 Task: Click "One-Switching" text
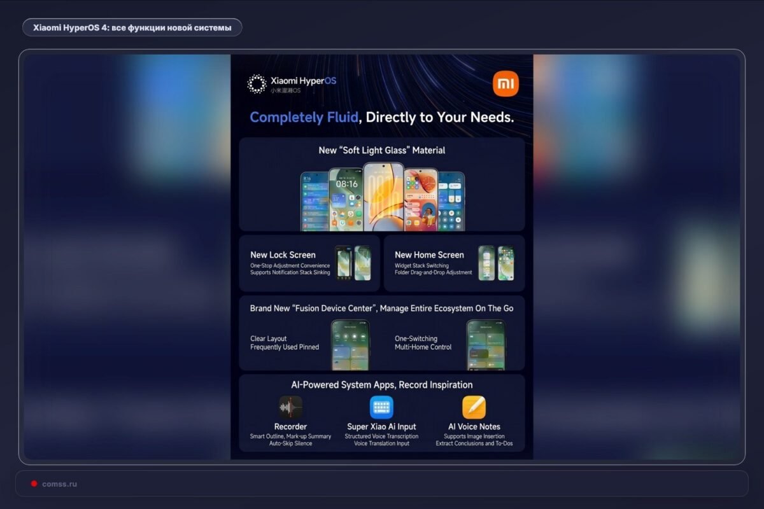click(416, 338)
